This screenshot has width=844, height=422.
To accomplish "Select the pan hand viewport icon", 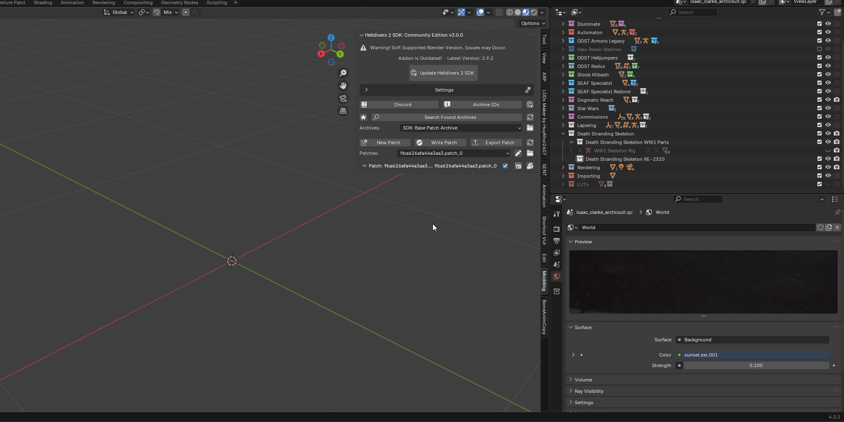I will click(343, 86).
